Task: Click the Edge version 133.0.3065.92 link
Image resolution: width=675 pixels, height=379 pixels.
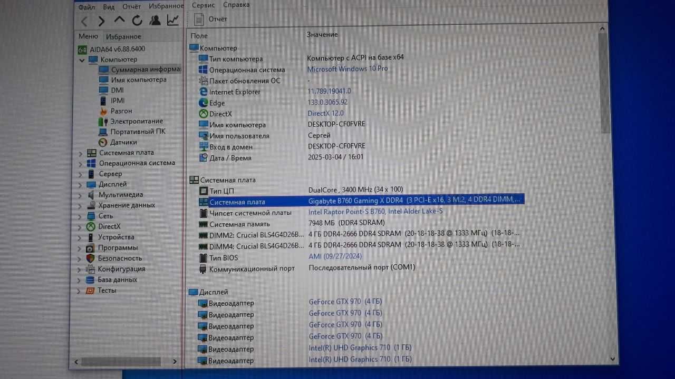Action: 327,102
